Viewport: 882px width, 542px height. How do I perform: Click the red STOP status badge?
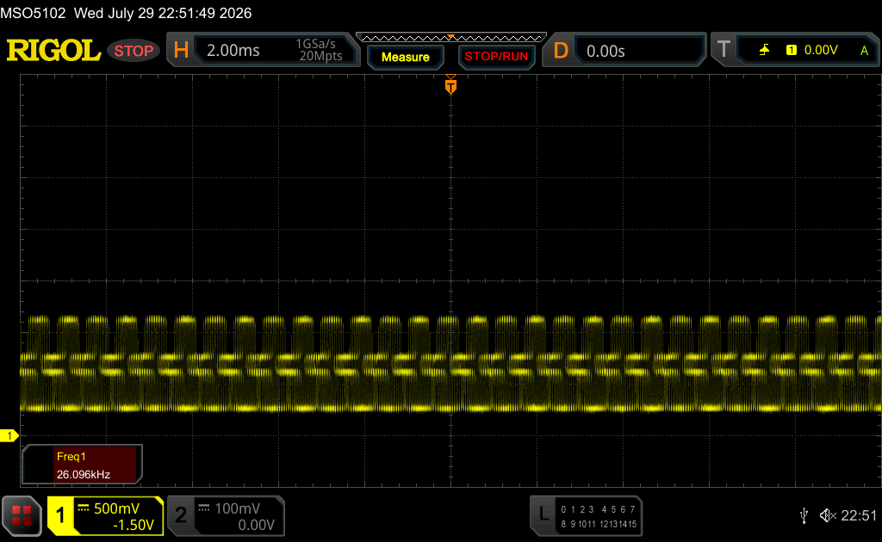134,51
